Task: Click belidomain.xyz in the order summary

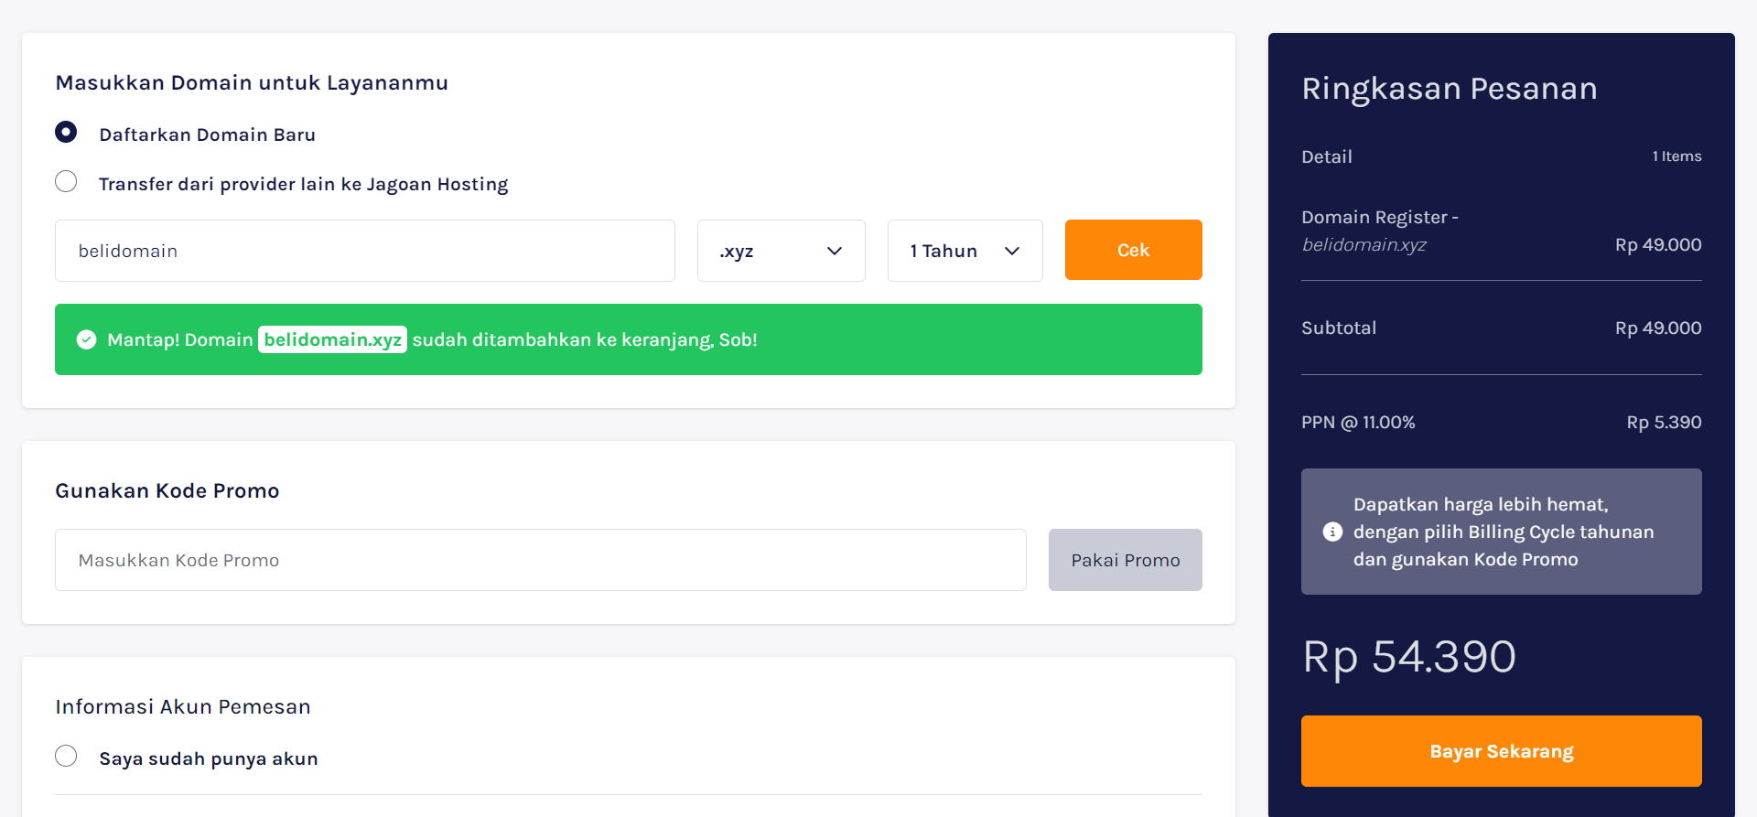Action: coord(1364,245)
